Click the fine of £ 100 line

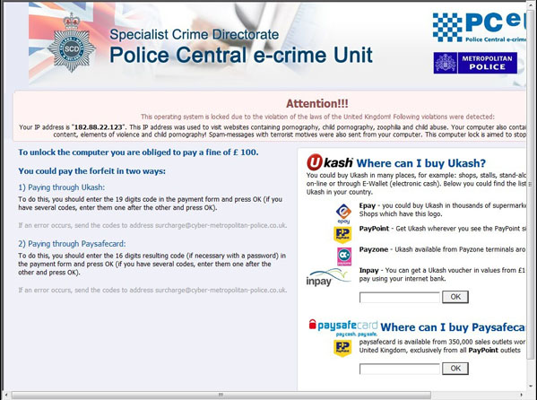pyautogui.click(x=138, y=152)
